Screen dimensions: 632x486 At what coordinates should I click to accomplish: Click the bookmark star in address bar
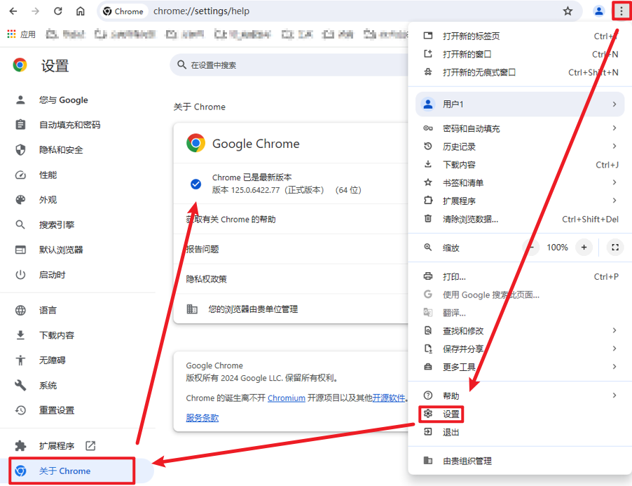click(x=569, y=11)
